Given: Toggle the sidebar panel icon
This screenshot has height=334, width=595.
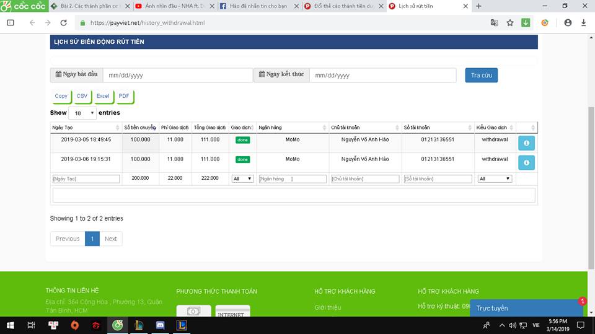Looking at the screenshot, I should click(x=11, y=23).
